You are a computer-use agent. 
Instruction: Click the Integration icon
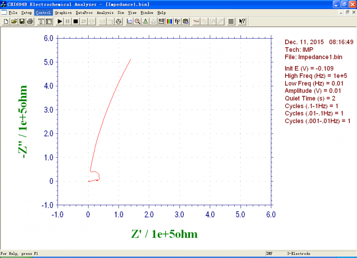pyautogui.click(x=212, y=21)
